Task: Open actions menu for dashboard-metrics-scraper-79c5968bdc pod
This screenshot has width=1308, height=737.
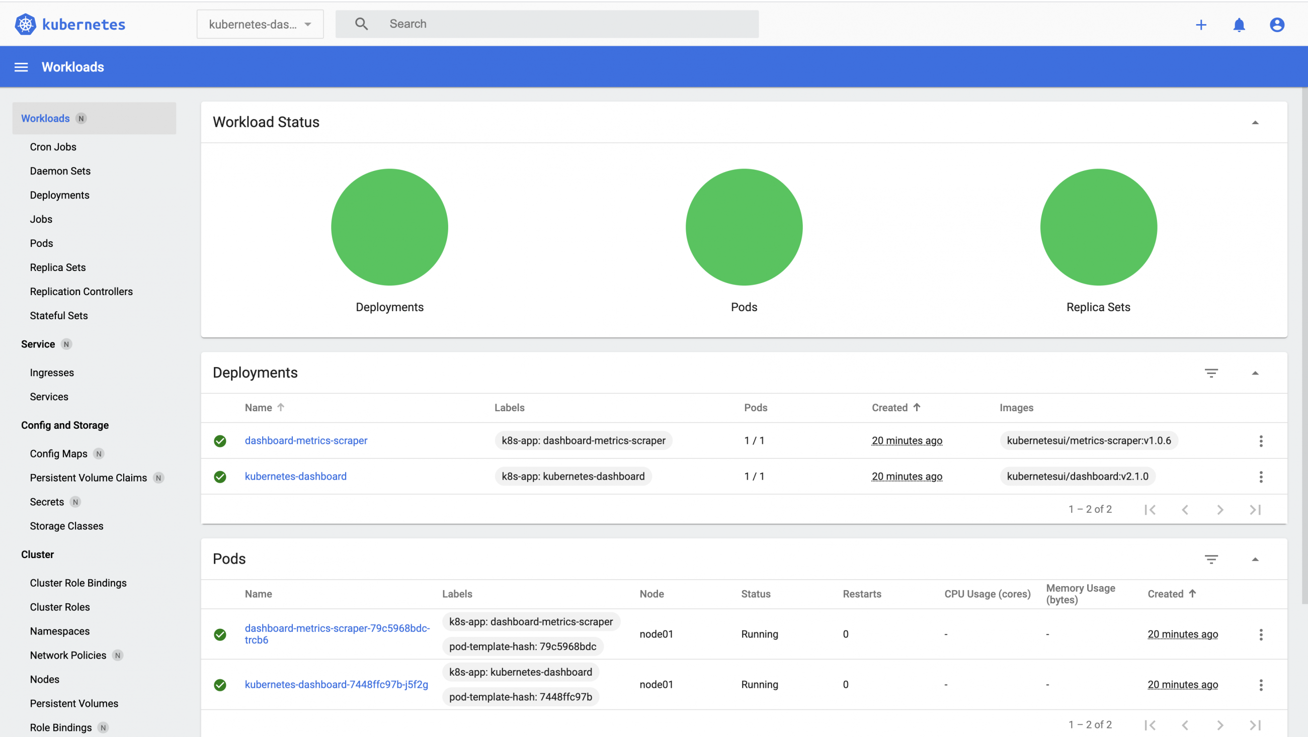Action: (x=1261, y=634)
